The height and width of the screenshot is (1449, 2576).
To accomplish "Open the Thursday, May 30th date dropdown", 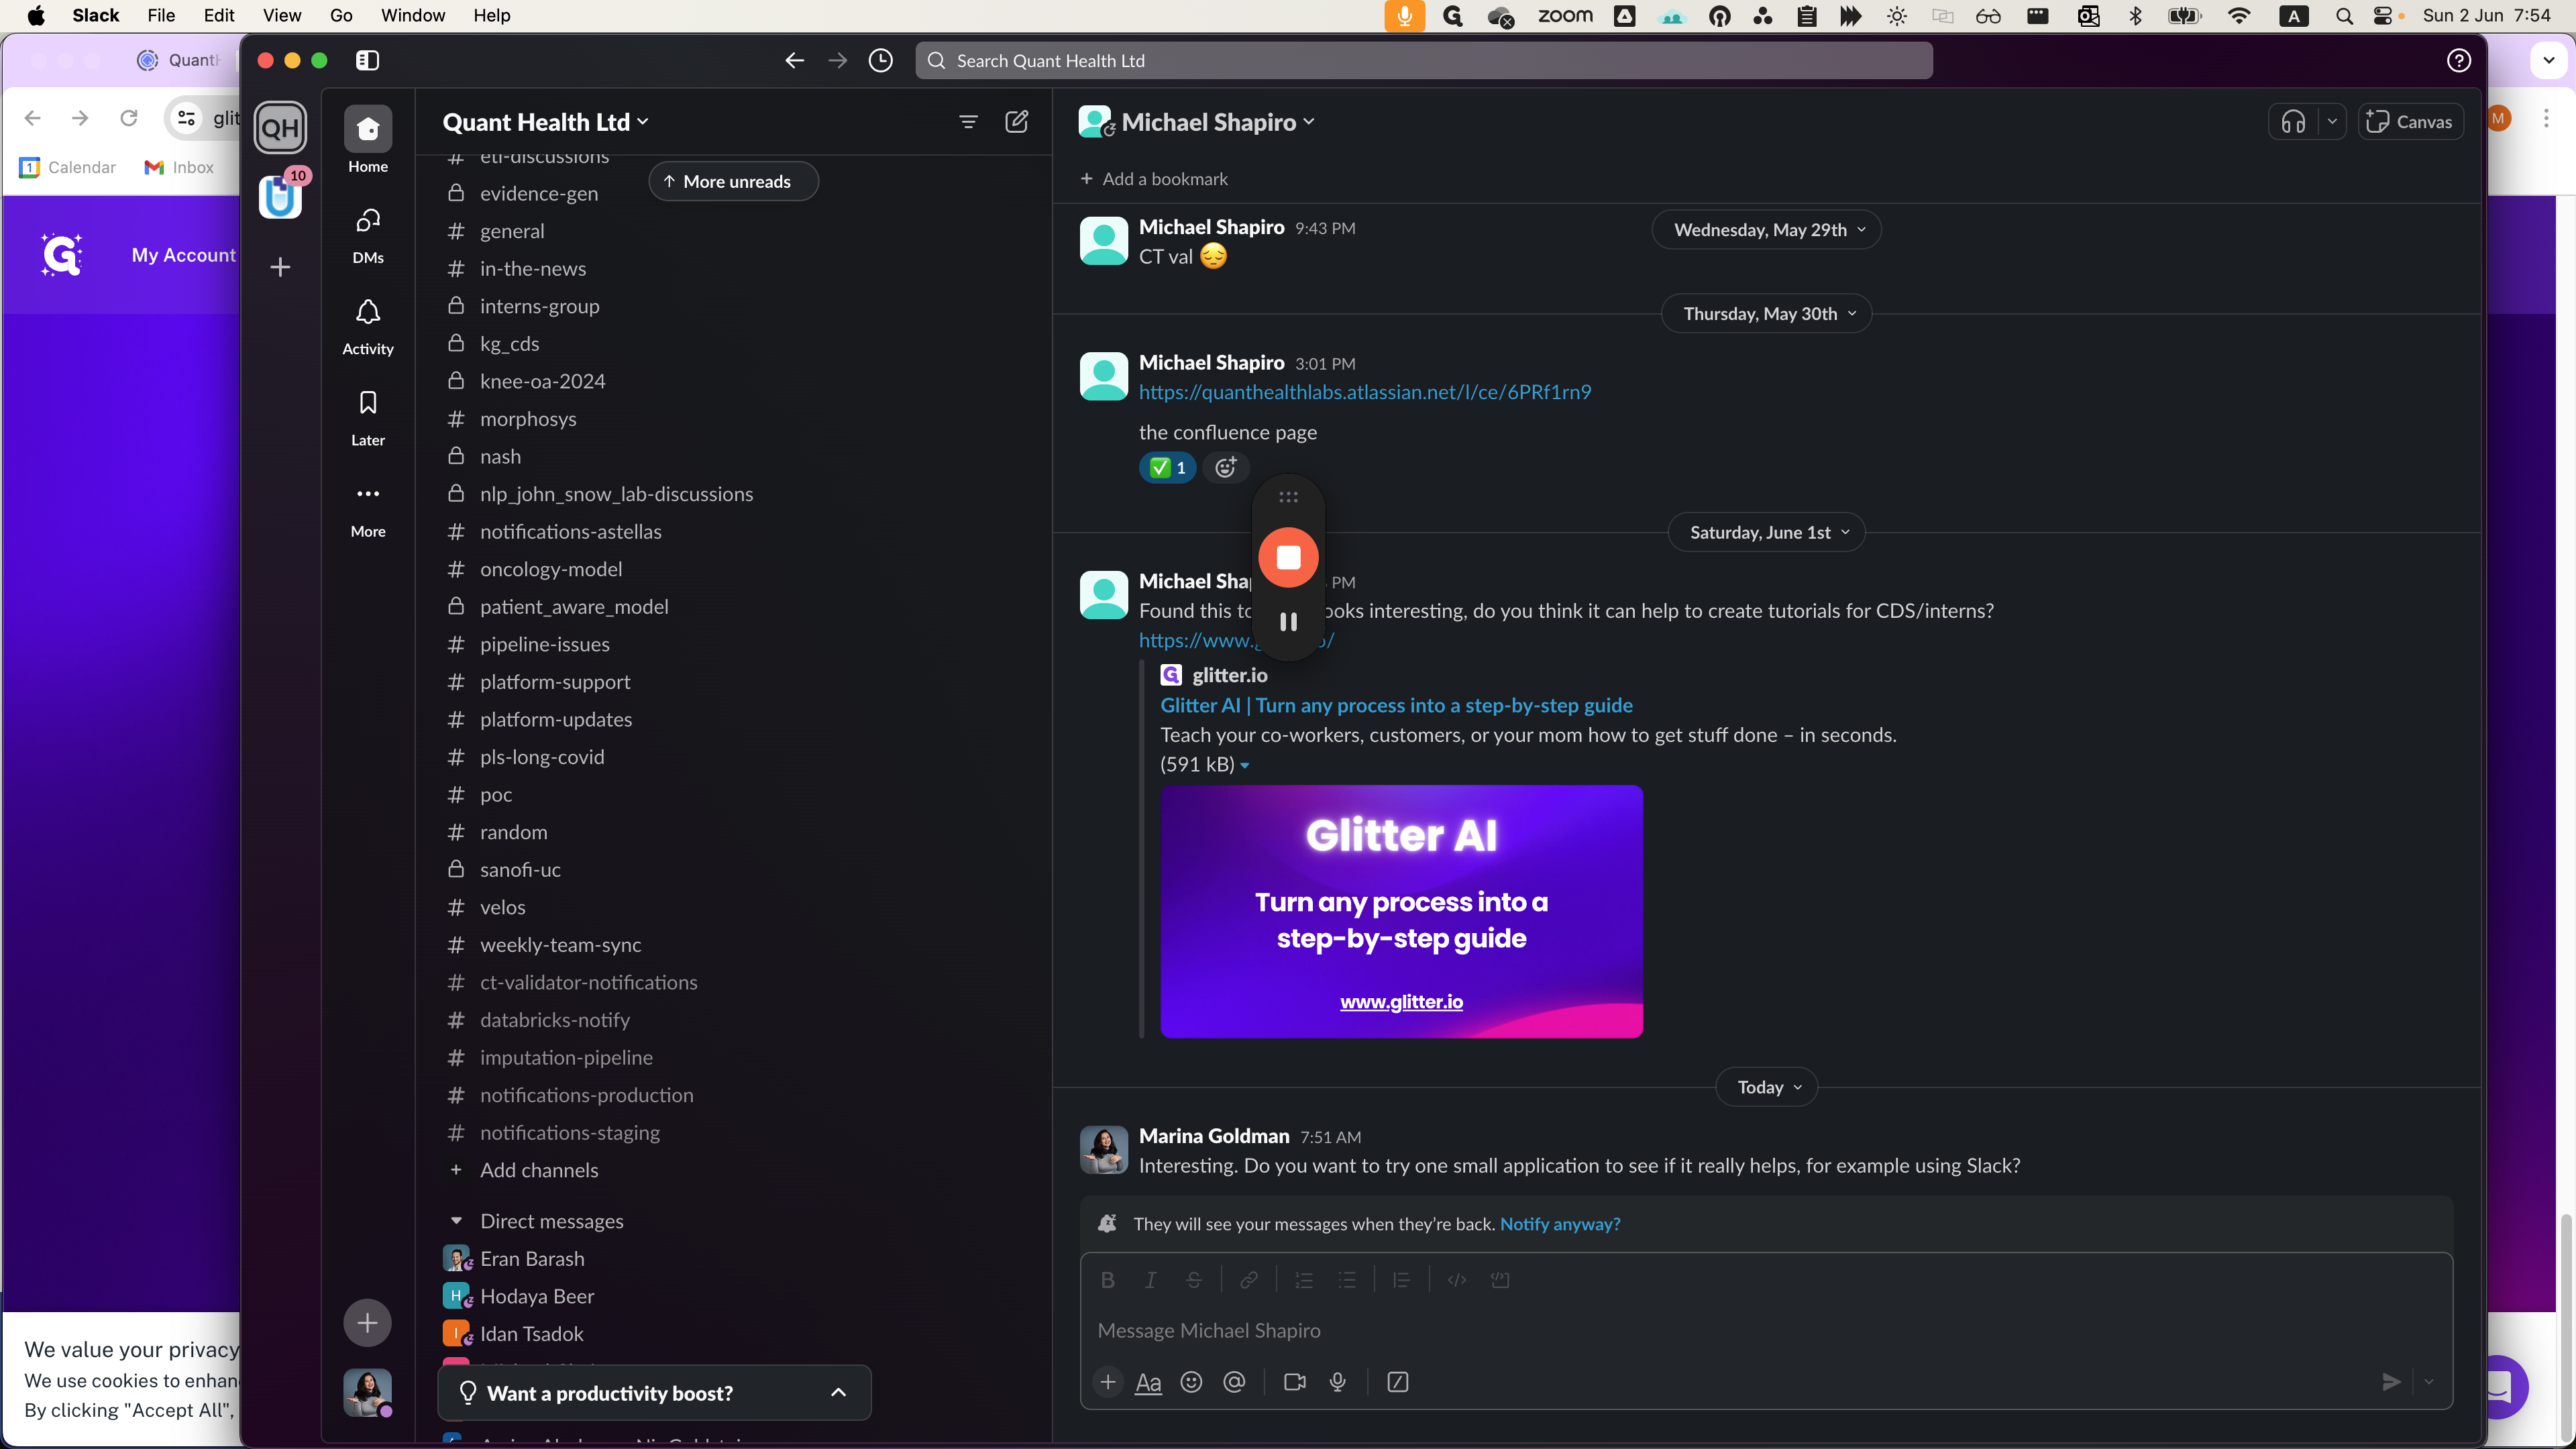I will pyautogui.click(x=1767, y=314).
